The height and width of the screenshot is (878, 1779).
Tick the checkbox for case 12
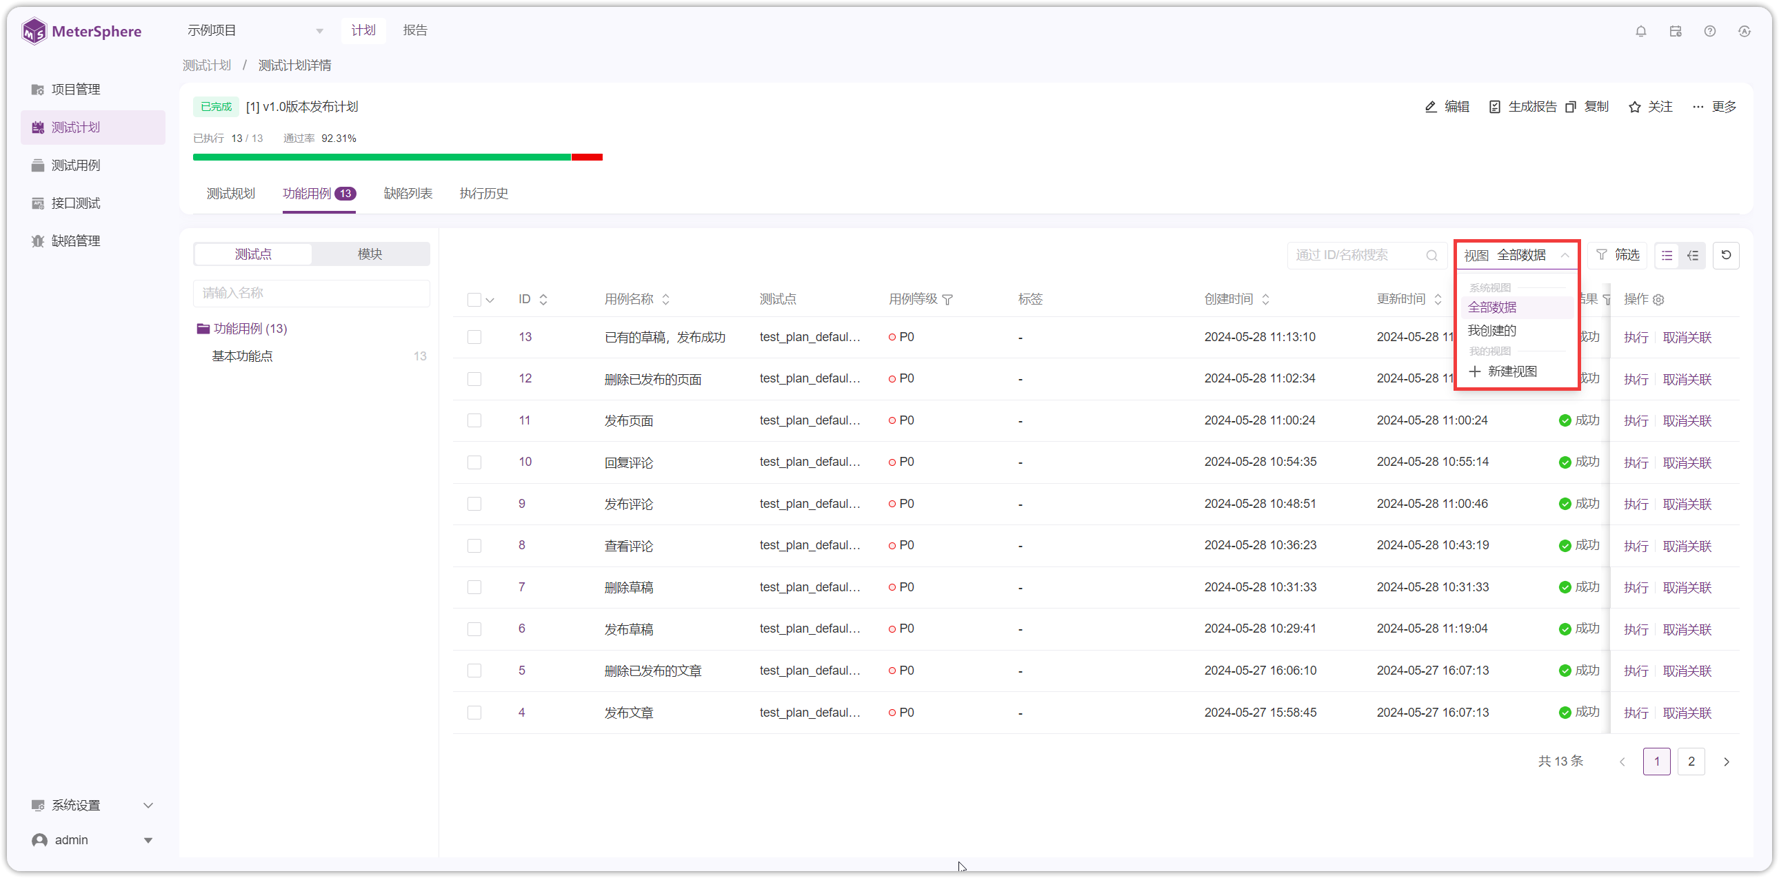474,379
